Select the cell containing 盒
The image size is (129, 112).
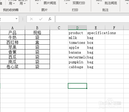tap(37, 42)
